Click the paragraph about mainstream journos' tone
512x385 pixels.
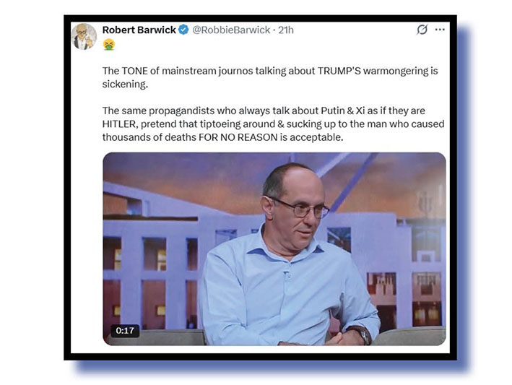270,77
